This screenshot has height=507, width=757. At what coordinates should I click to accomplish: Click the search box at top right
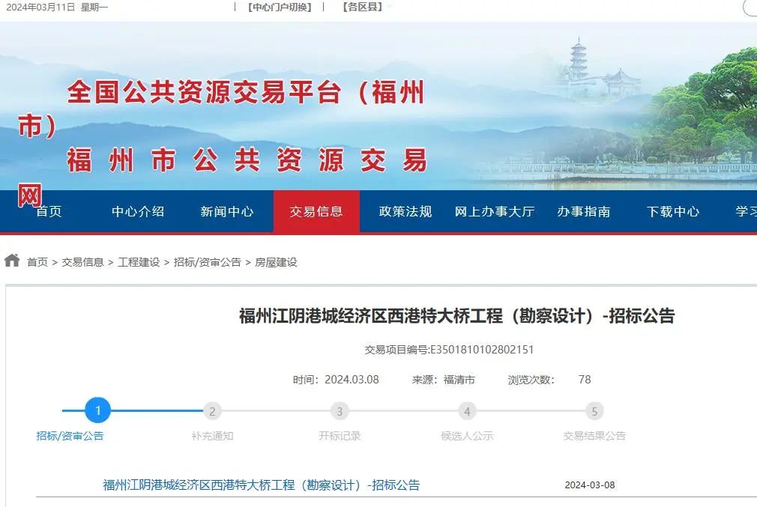click(x=750, y=7)
